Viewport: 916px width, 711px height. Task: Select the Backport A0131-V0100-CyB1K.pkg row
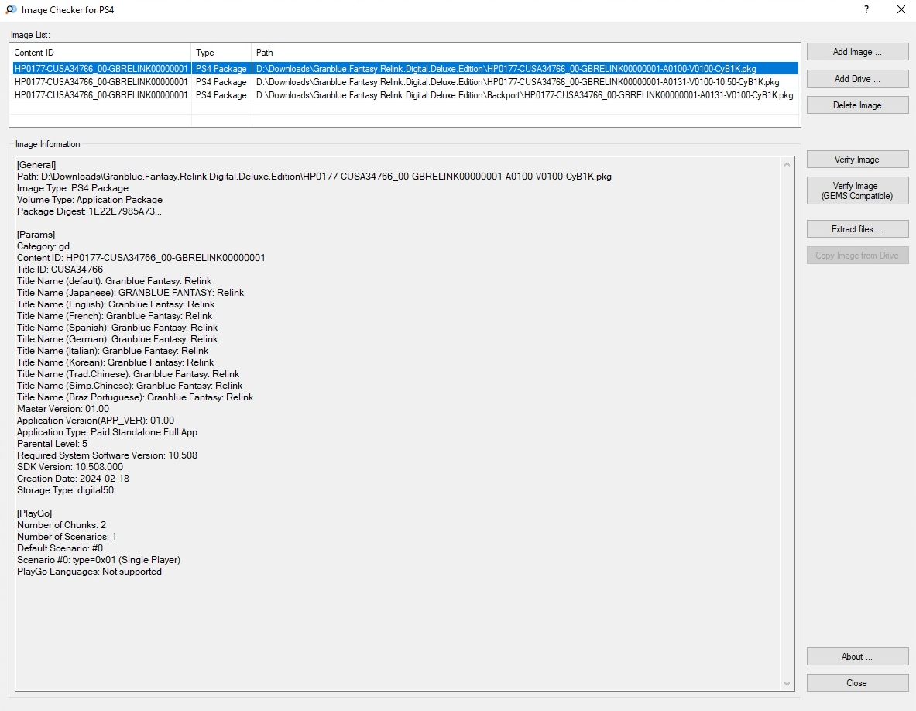click(x=406, y=94)
